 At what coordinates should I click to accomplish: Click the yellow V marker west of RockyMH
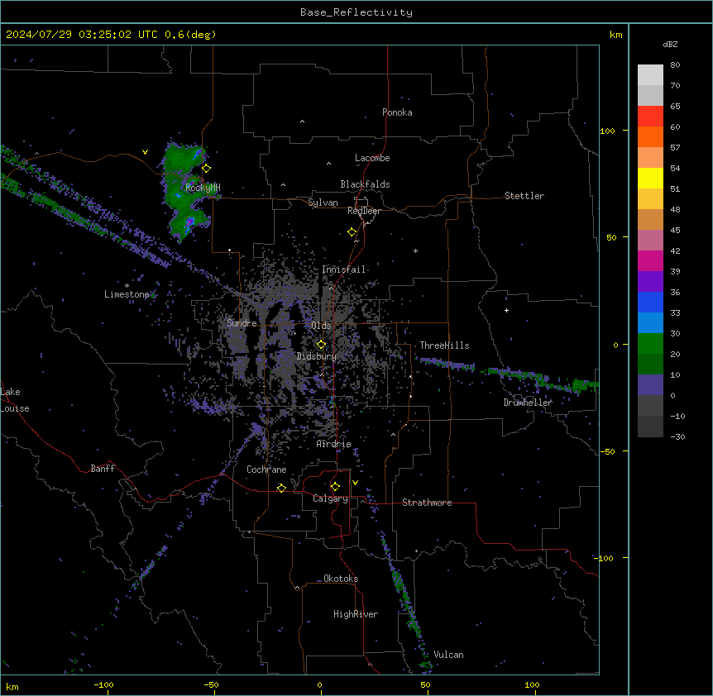click(145, 152)
